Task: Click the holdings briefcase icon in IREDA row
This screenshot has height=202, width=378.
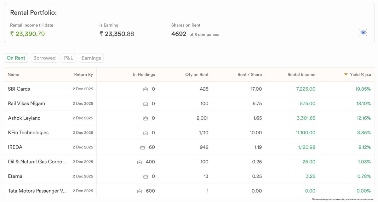Action: tap(142, 148)
